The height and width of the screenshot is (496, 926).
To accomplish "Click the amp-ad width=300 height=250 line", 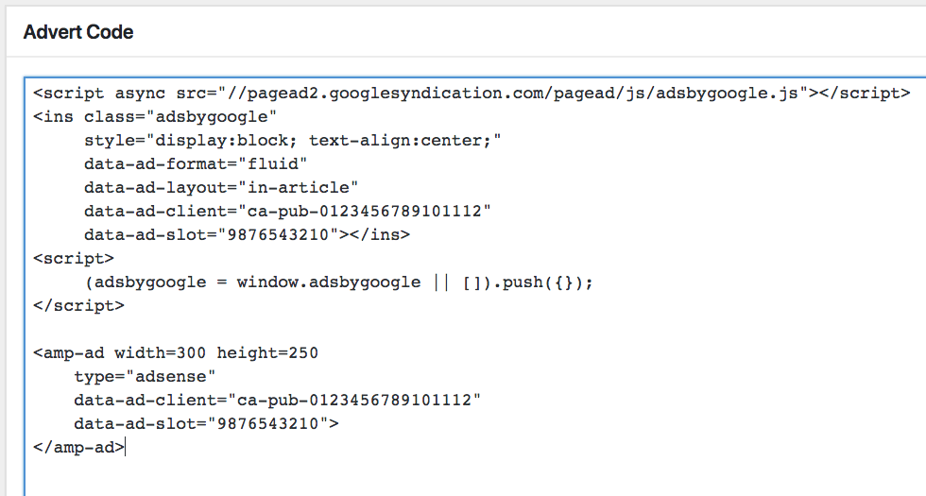I will click(175, 353).
